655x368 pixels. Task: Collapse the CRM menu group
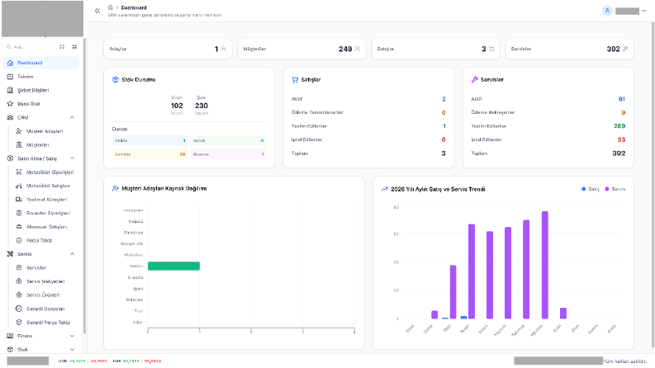[x=72, y=118]
